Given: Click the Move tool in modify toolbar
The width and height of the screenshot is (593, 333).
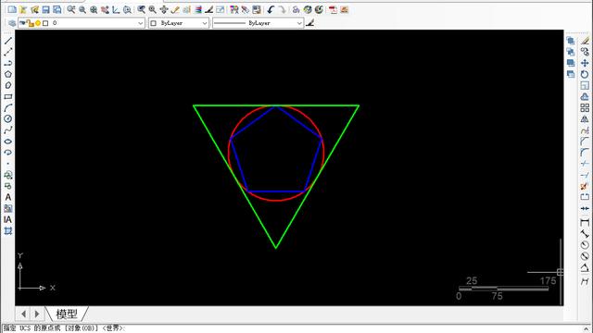Looking at the screenshot, I should pyautogui.click(x=585, y=63).
